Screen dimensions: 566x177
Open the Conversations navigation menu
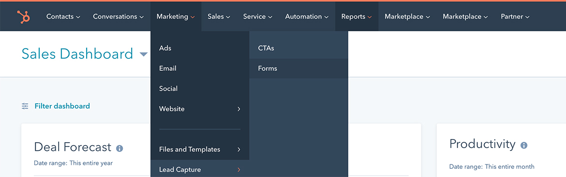click(x=119, y=16)
